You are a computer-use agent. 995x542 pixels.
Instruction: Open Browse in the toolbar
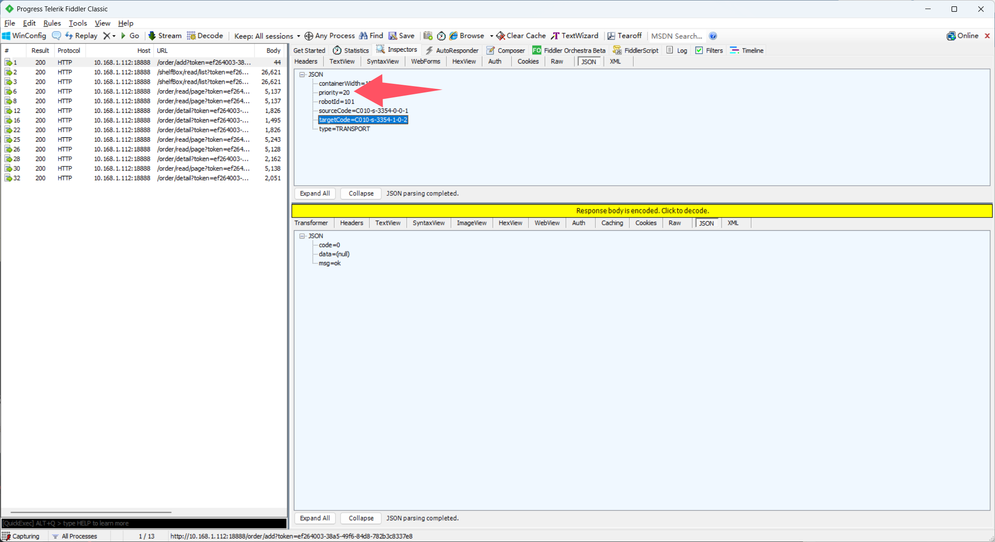point(467,36)
